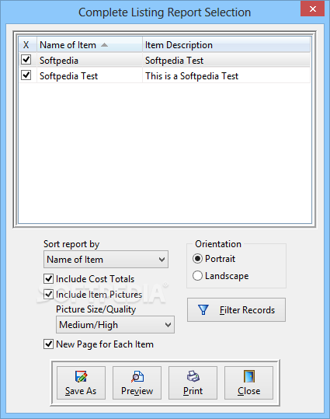Click the Preview magnifier document icon
This screenshot has height=419, width=330.
coord(137,376)
